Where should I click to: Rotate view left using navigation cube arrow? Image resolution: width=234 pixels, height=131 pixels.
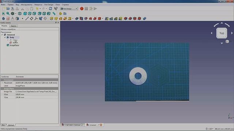[211, 33]
